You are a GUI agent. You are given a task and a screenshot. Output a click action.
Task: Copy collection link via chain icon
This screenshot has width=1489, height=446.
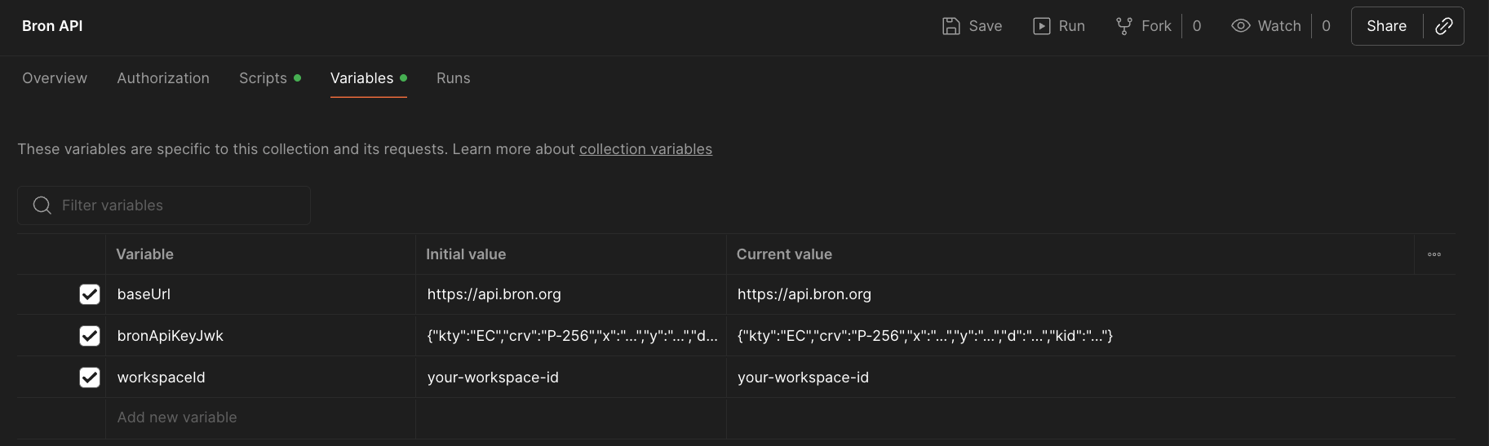[1444, 26]
